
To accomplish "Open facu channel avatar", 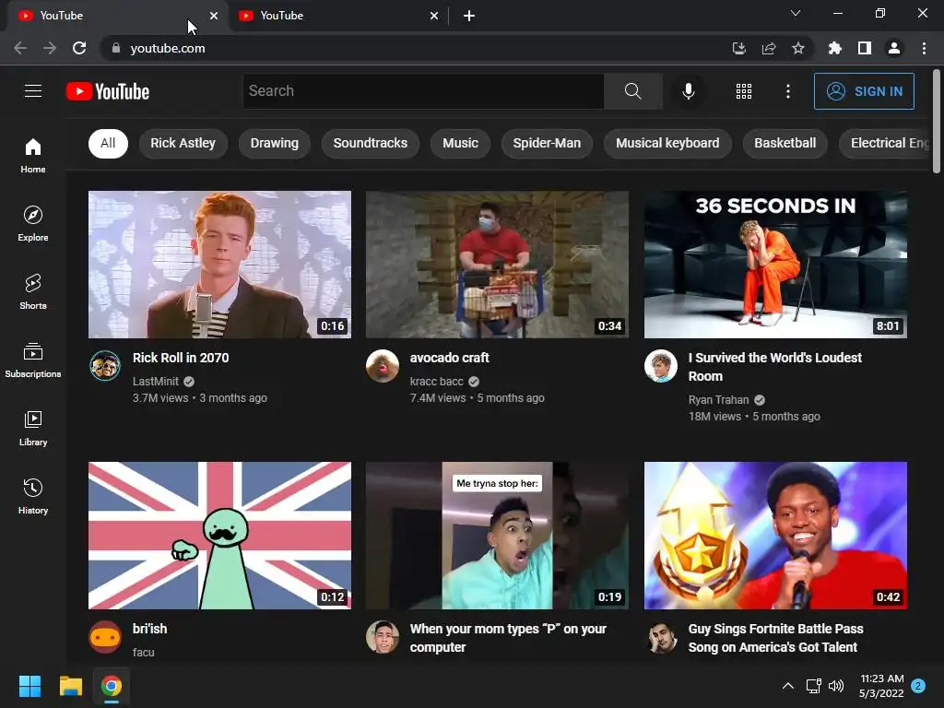I will [x=105, y=636].
